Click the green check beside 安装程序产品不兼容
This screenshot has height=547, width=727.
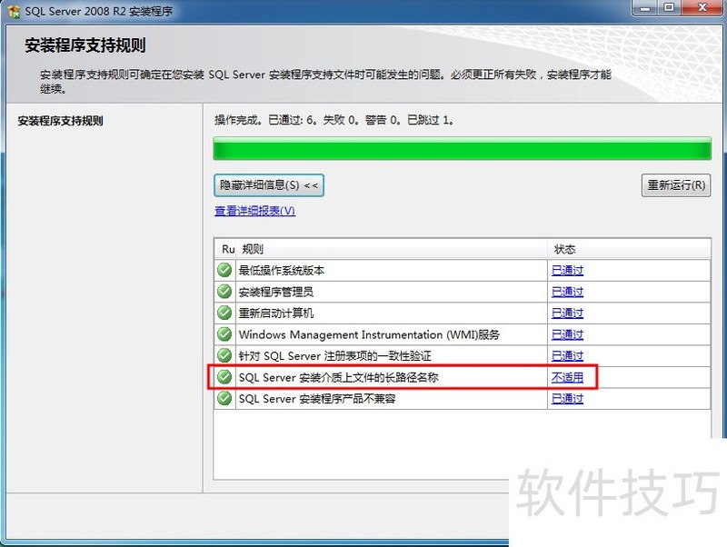(224, 399)
